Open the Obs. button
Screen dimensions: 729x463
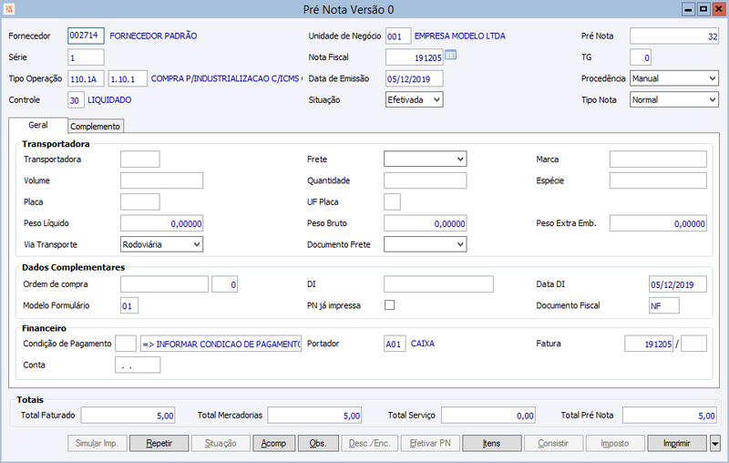[317, 444]
